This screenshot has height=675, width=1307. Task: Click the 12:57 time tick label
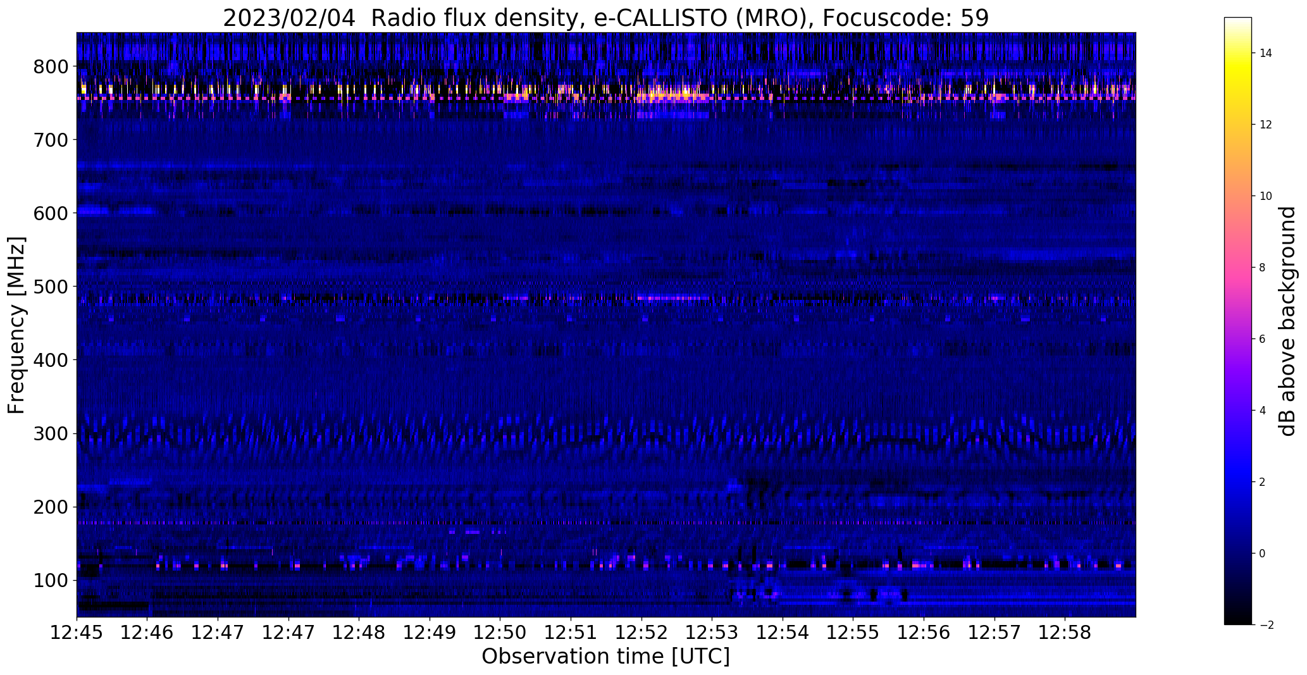tap(994, 633)
